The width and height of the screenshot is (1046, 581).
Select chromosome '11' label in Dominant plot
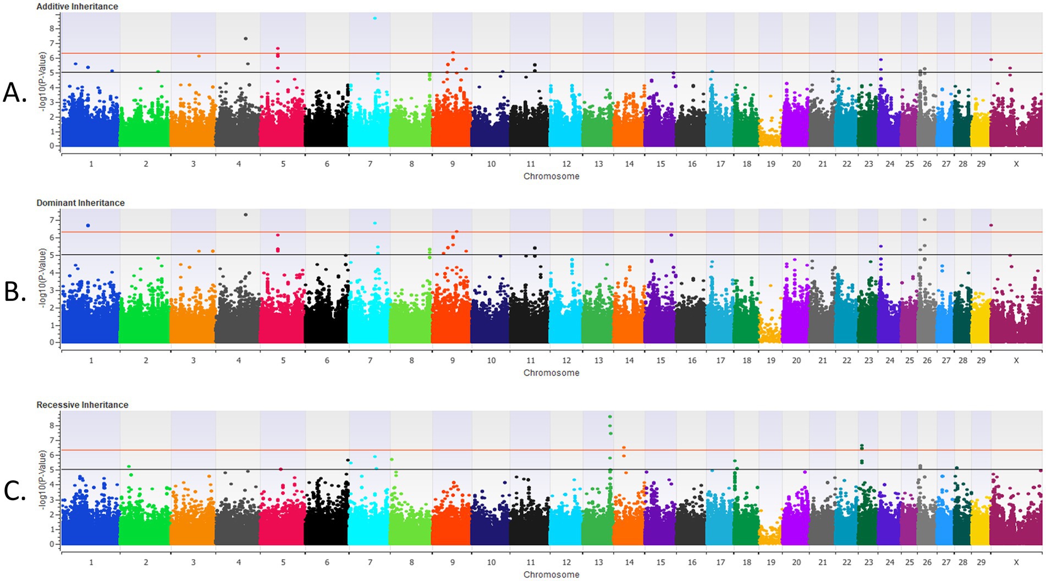[530, 360]
